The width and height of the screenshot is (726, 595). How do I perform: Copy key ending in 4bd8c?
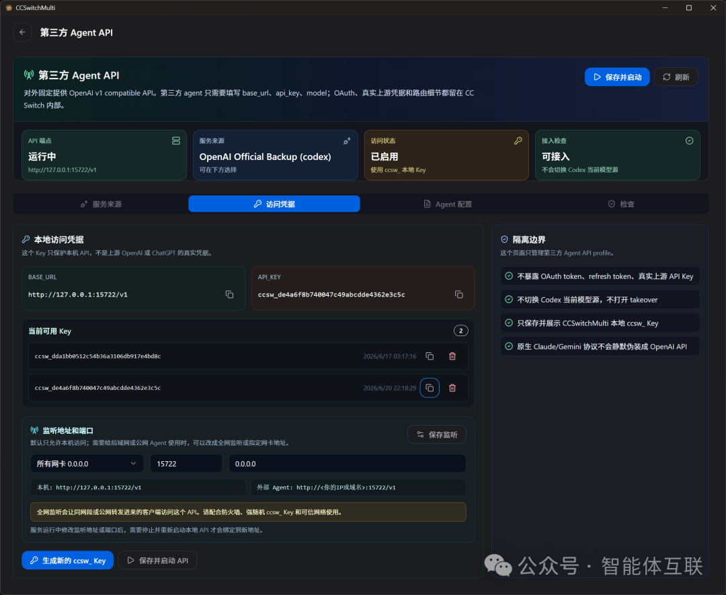click(430, 356)
